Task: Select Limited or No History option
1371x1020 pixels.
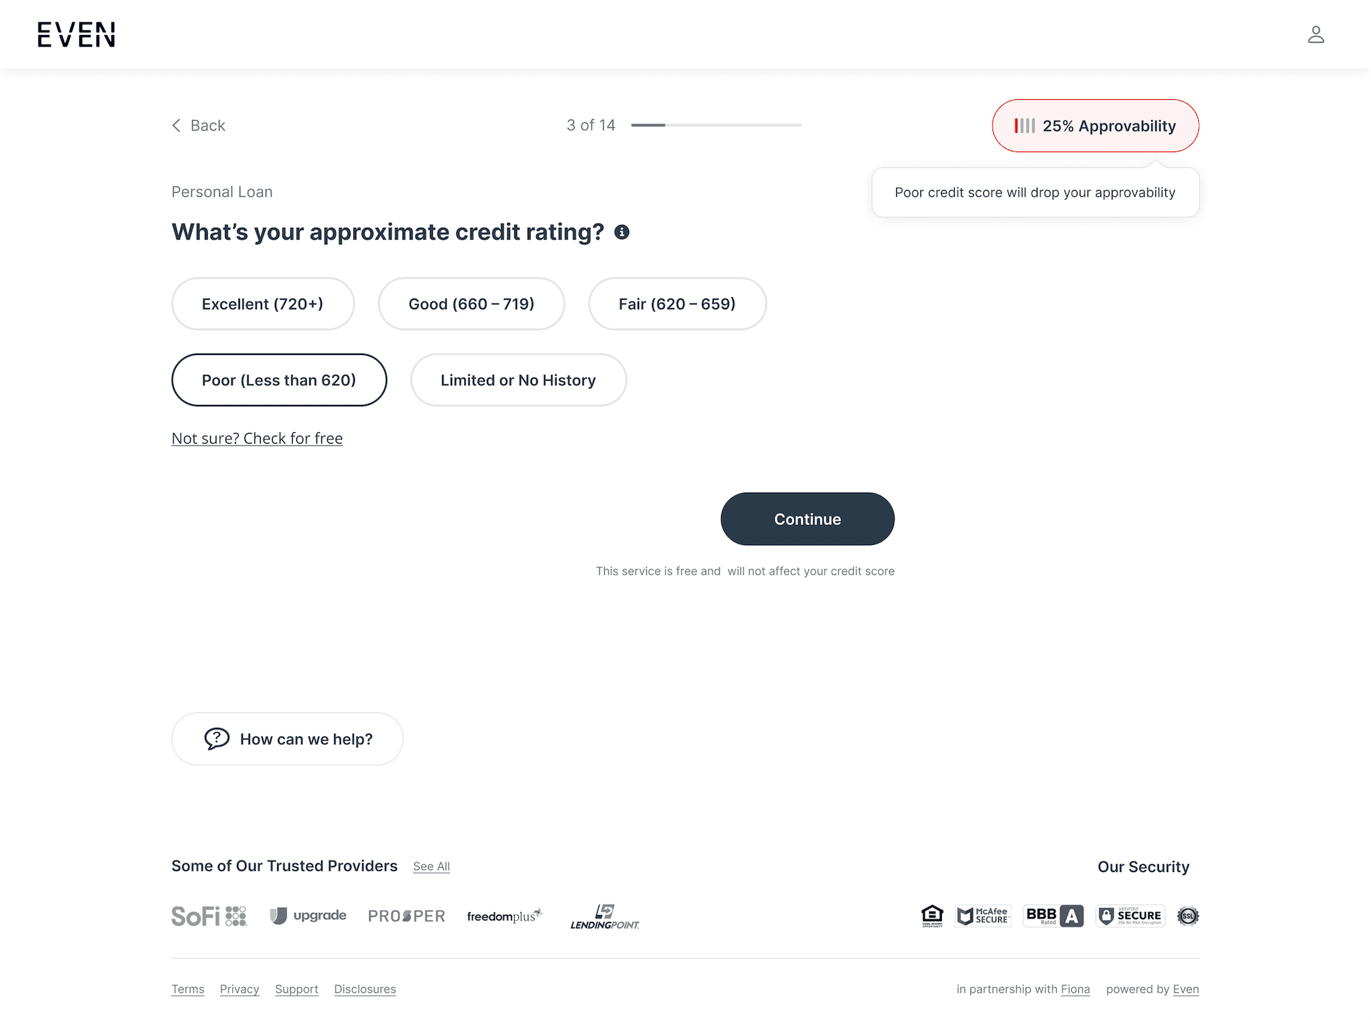Action: pos(518,380)
